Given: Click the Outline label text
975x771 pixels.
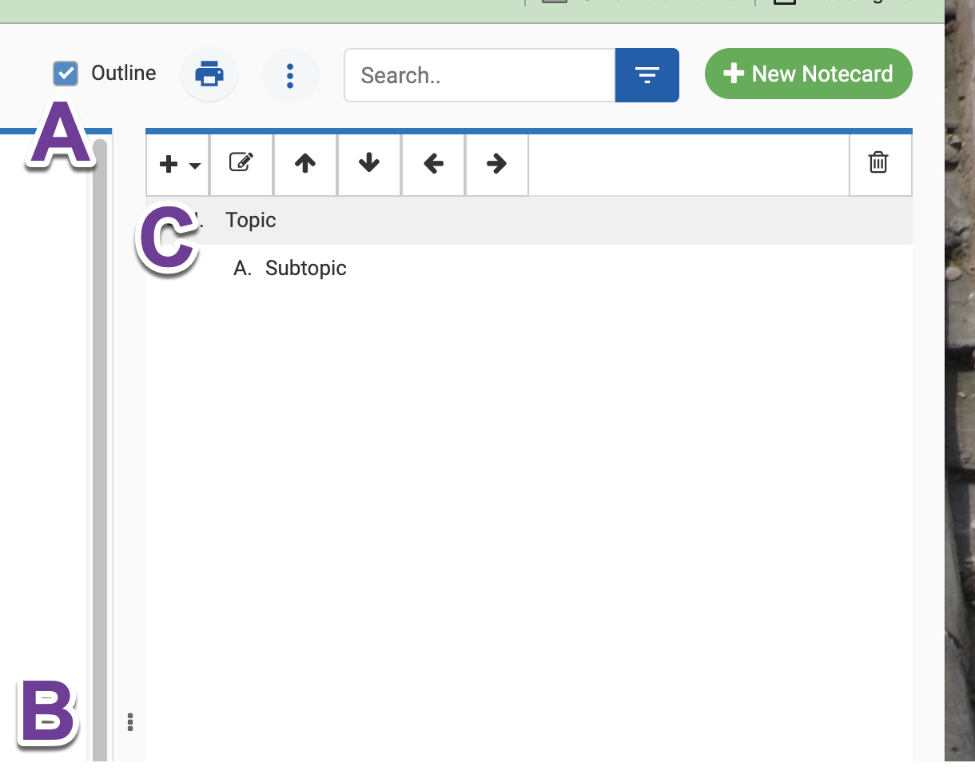Looking at the screenshot, I should click(123, 74).
